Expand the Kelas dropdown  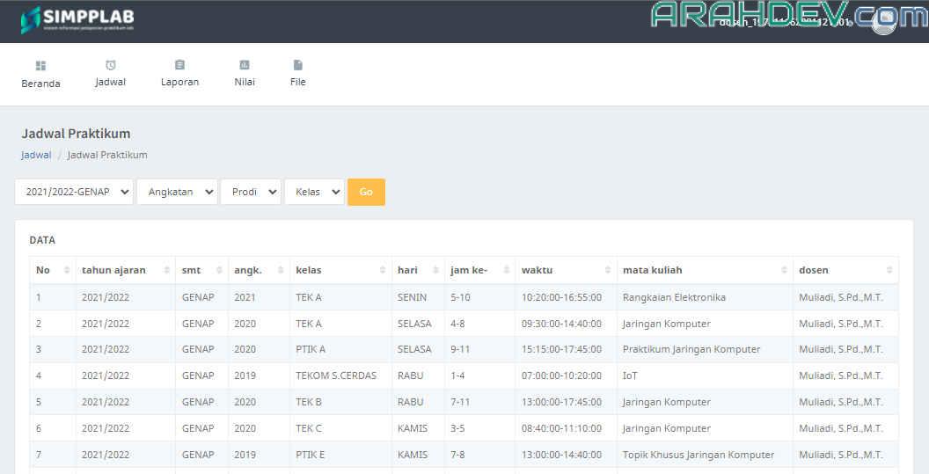pos(314,192)
